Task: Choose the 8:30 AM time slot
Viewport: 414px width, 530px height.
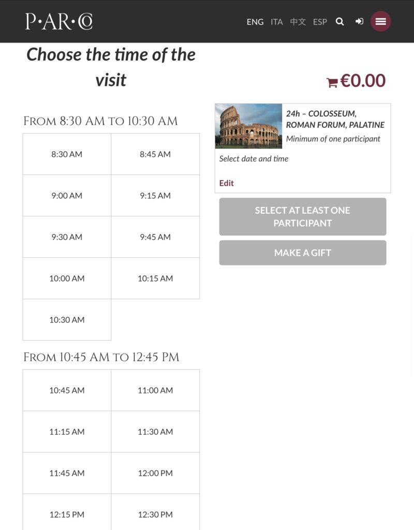Action: click(67, 154)
